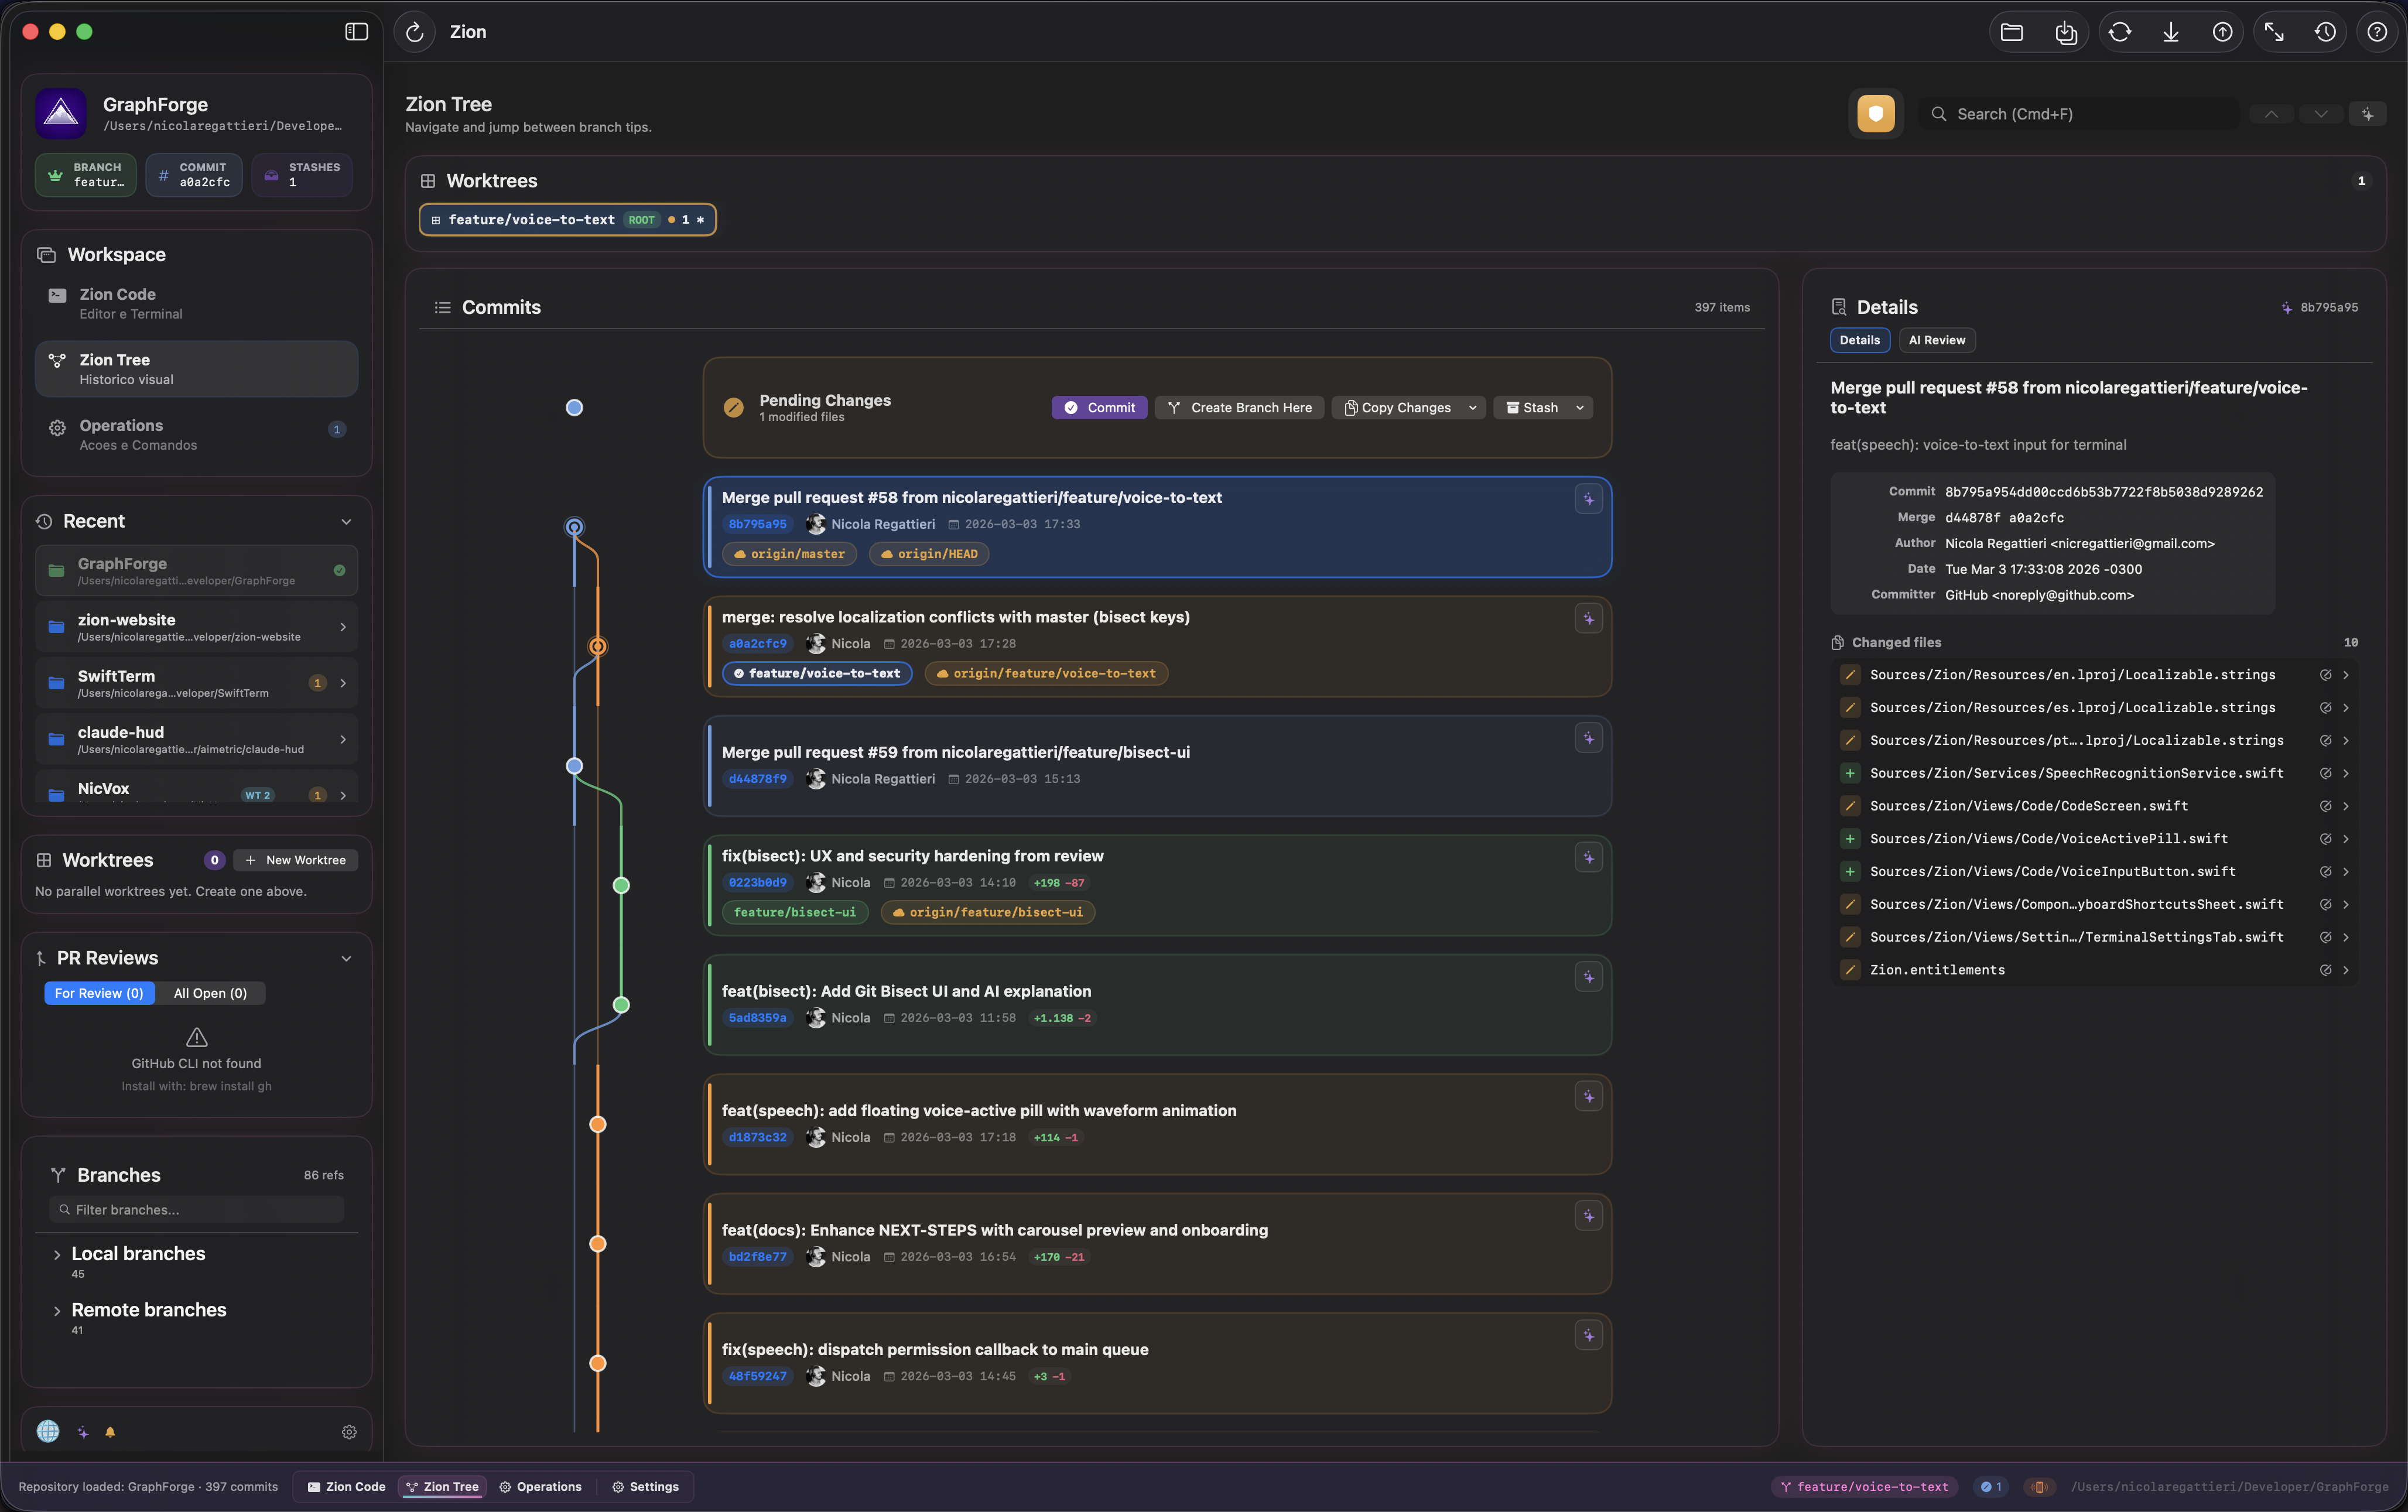Click the reload icon beside Zion title
2408x1512 pixels.
415,32
